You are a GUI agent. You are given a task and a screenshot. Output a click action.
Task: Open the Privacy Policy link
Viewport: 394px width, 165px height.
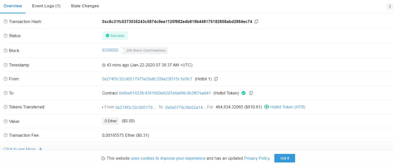click(x=257, y=158)
